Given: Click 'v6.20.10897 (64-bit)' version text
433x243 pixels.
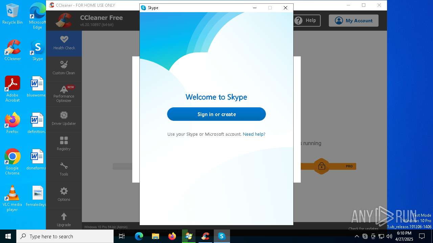Looking at the screenshot, I should [97, 25].
